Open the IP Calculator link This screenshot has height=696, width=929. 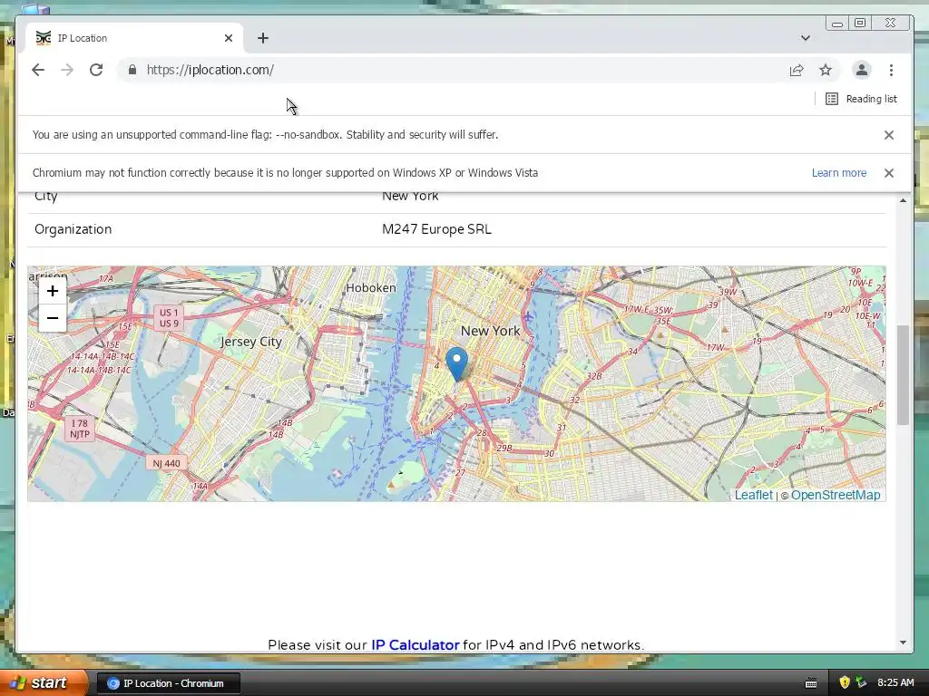[415, 644]
